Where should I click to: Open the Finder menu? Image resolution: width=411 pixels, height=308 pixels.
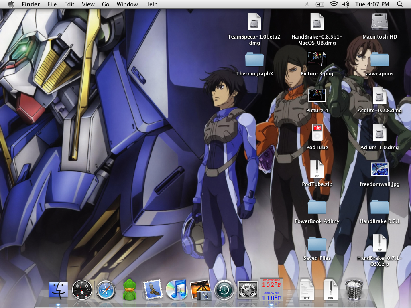(31, 4)
